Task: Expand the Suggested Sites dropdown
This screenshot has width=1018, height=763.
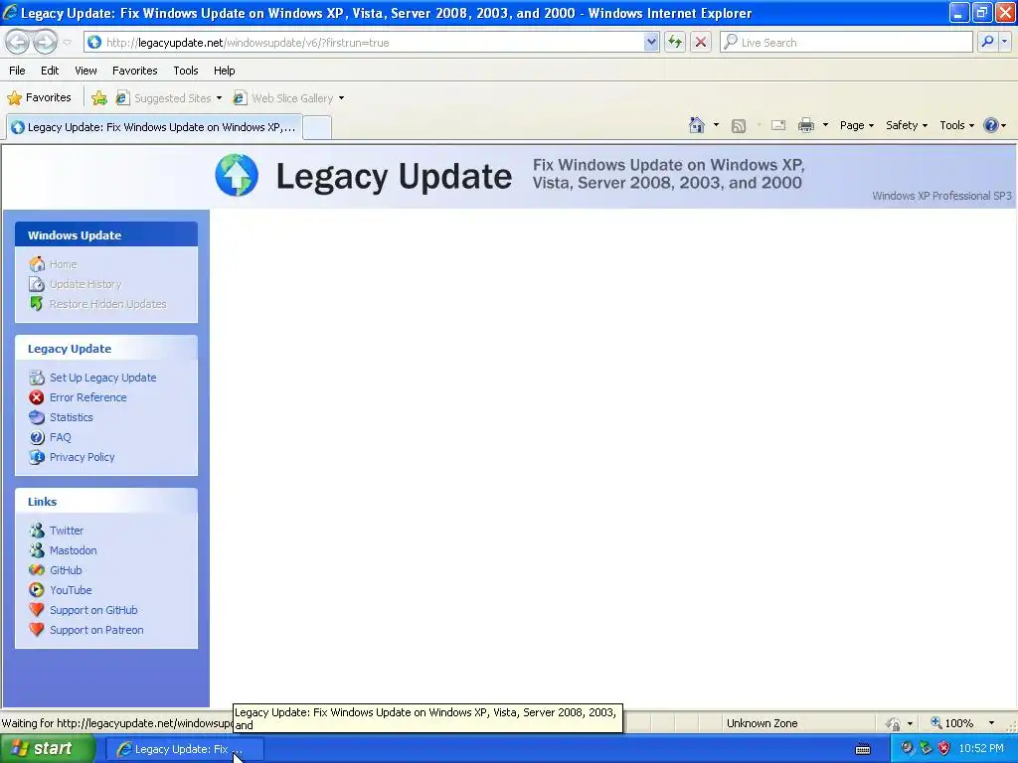Action: tap(219, 98)
